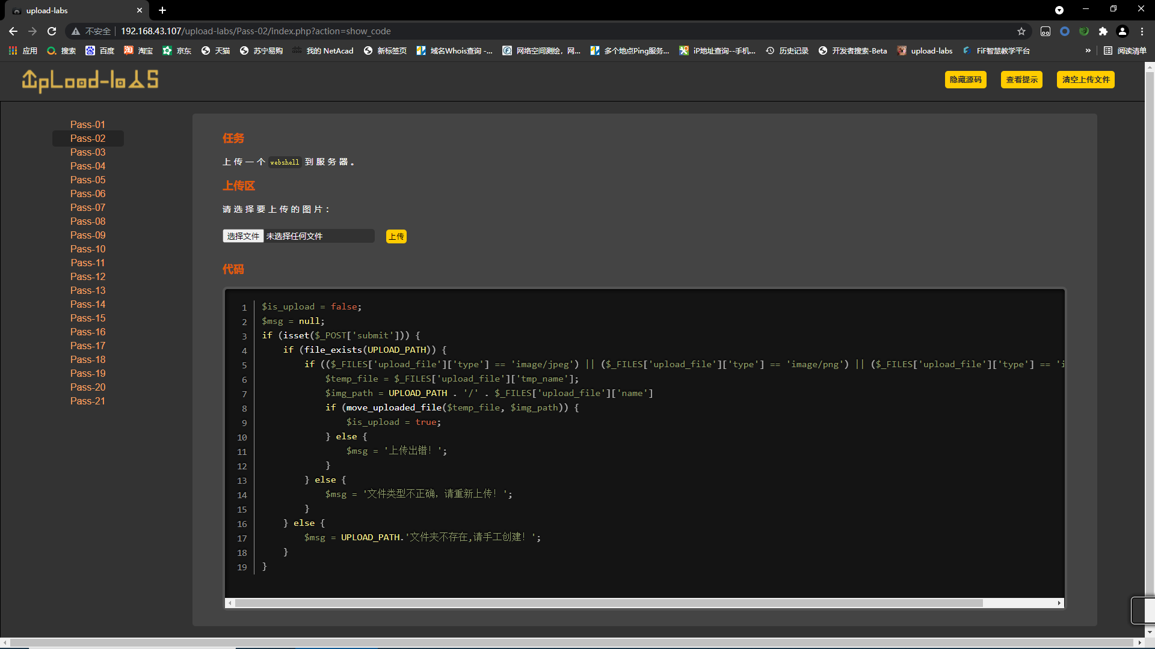Image resolution: width=1155 pixels, height=649 pixels.
Task: Click the 查看提示 button
Action: (1021, 79)
